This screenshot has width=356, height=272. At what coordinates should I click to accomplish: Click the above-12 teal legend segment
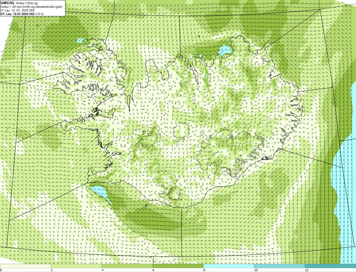(x=330, y=266)
